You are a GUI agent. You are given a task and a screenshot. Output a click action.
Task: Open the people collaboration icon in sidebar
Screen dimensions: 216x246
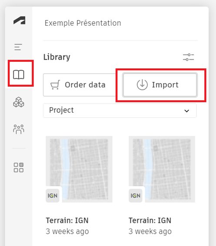(x=19, y=129)
